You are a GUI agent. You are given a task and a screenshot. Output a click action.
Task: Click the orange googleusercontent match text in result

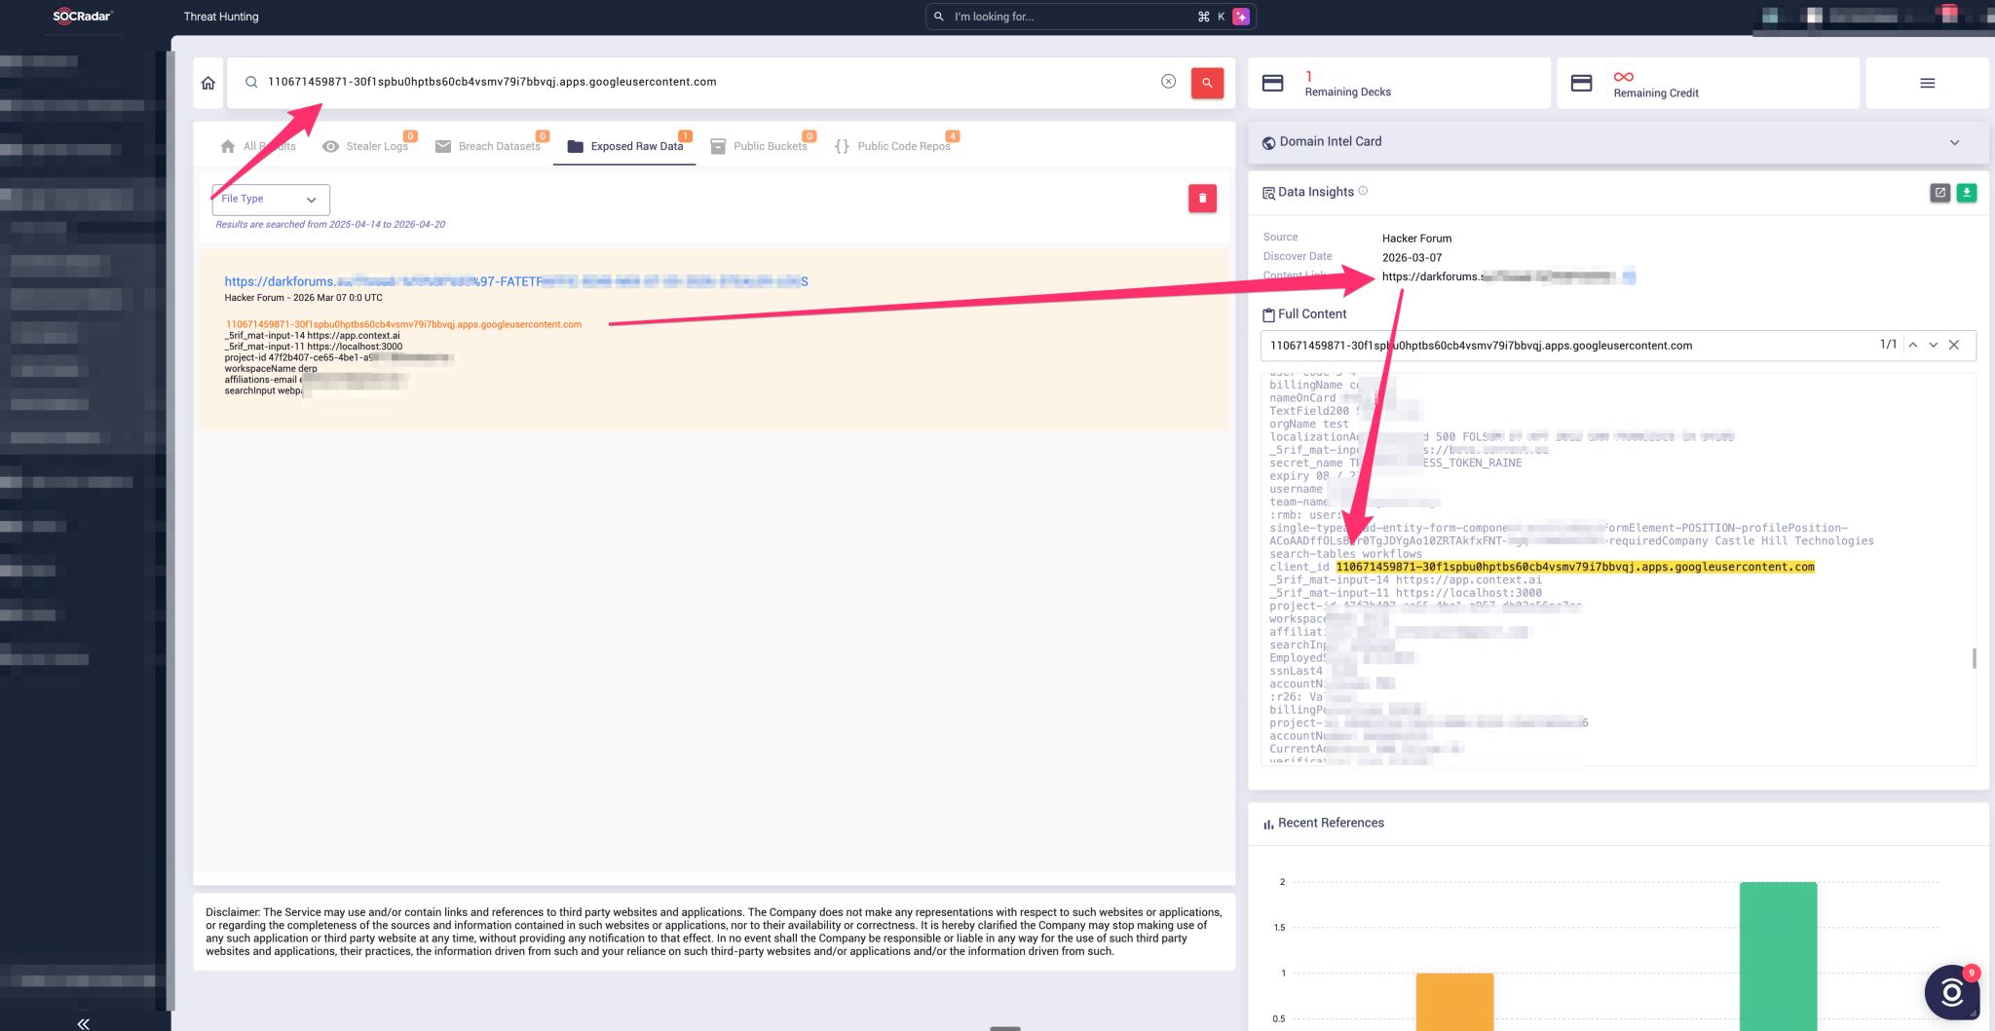403,324
